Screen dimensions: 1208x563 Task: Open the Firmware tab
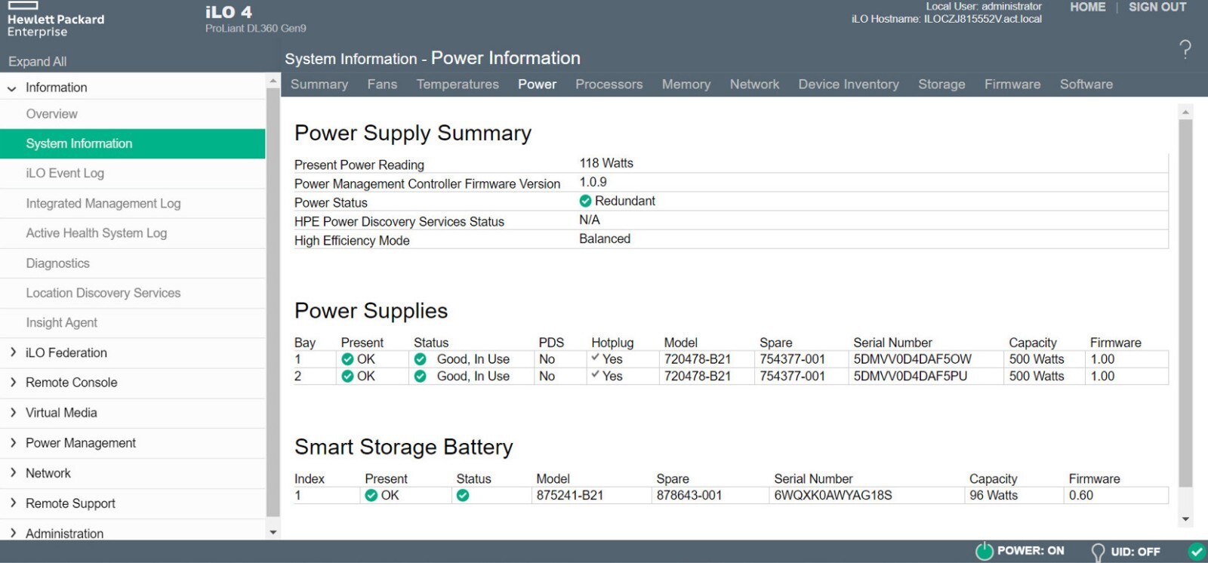pos(1012,85)
